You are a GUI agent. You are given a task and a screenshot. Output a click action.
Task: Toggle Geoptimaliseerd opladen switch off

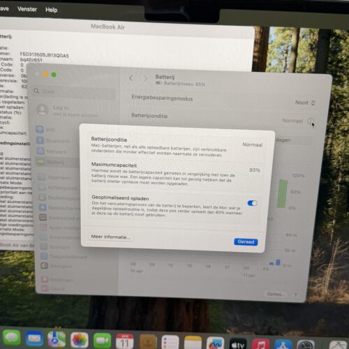(x=253, y=203)
